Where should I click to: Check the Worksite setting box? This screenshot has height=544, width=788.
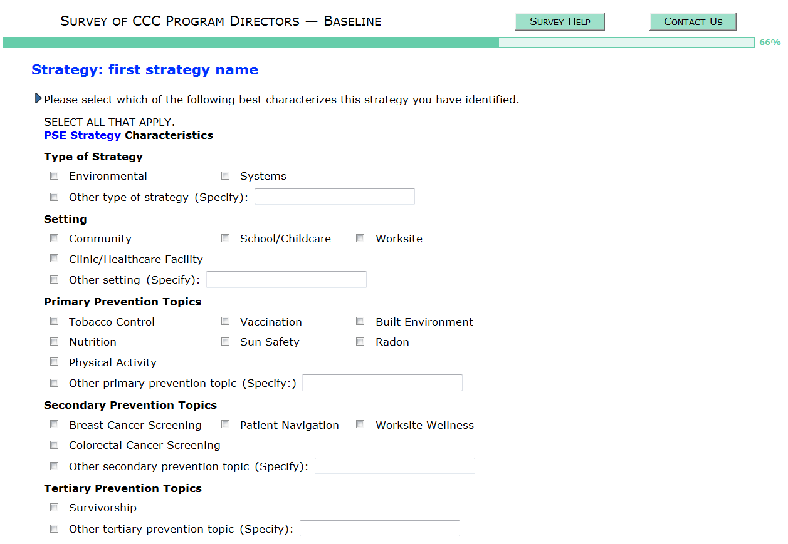tap(360, 239)
